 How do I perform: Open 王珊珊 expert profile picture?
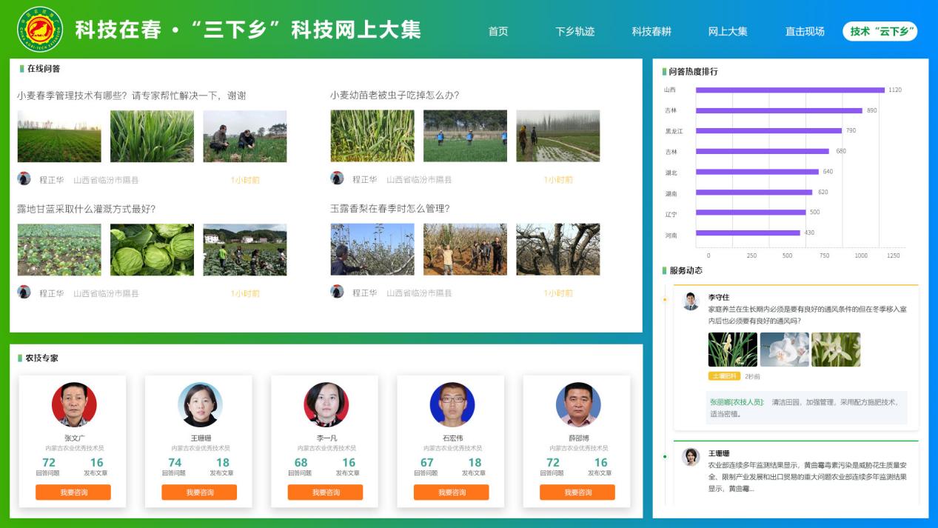pyautogui.click(x=200, y=404)
